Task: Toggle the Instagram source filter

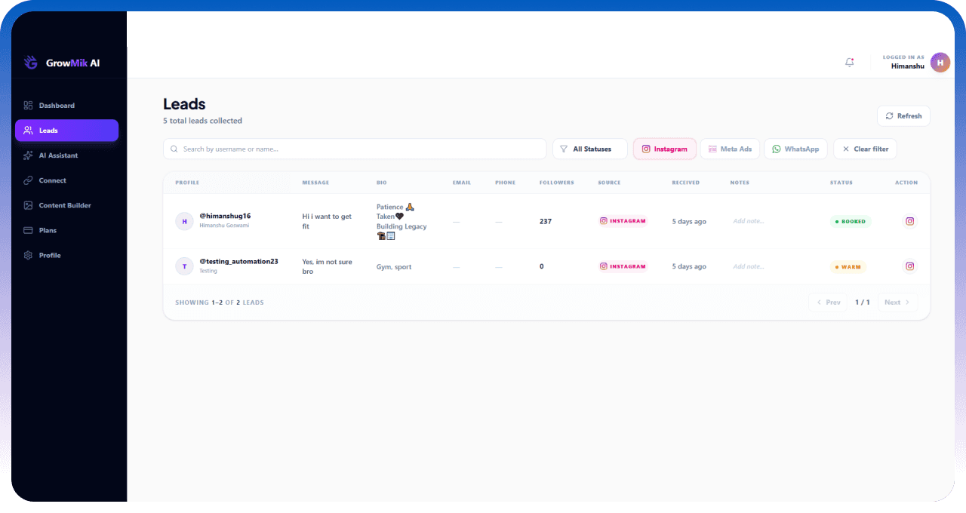Action: click(x=665, y=149)
